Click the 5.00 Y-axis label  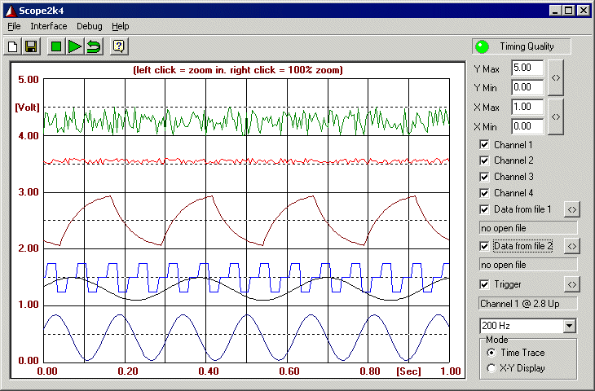coord(29,80)
